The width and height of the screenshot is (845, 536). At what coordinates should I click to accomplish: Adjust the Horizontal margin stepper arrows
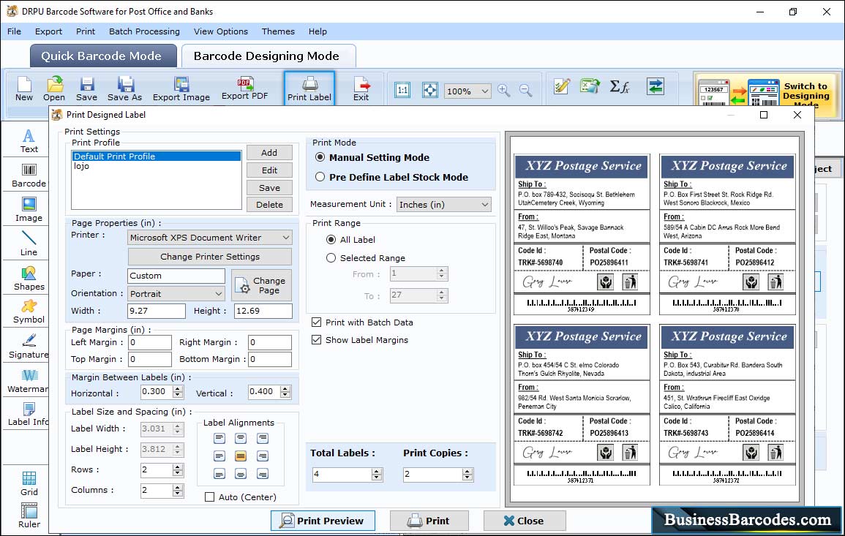tap(179, 392)
